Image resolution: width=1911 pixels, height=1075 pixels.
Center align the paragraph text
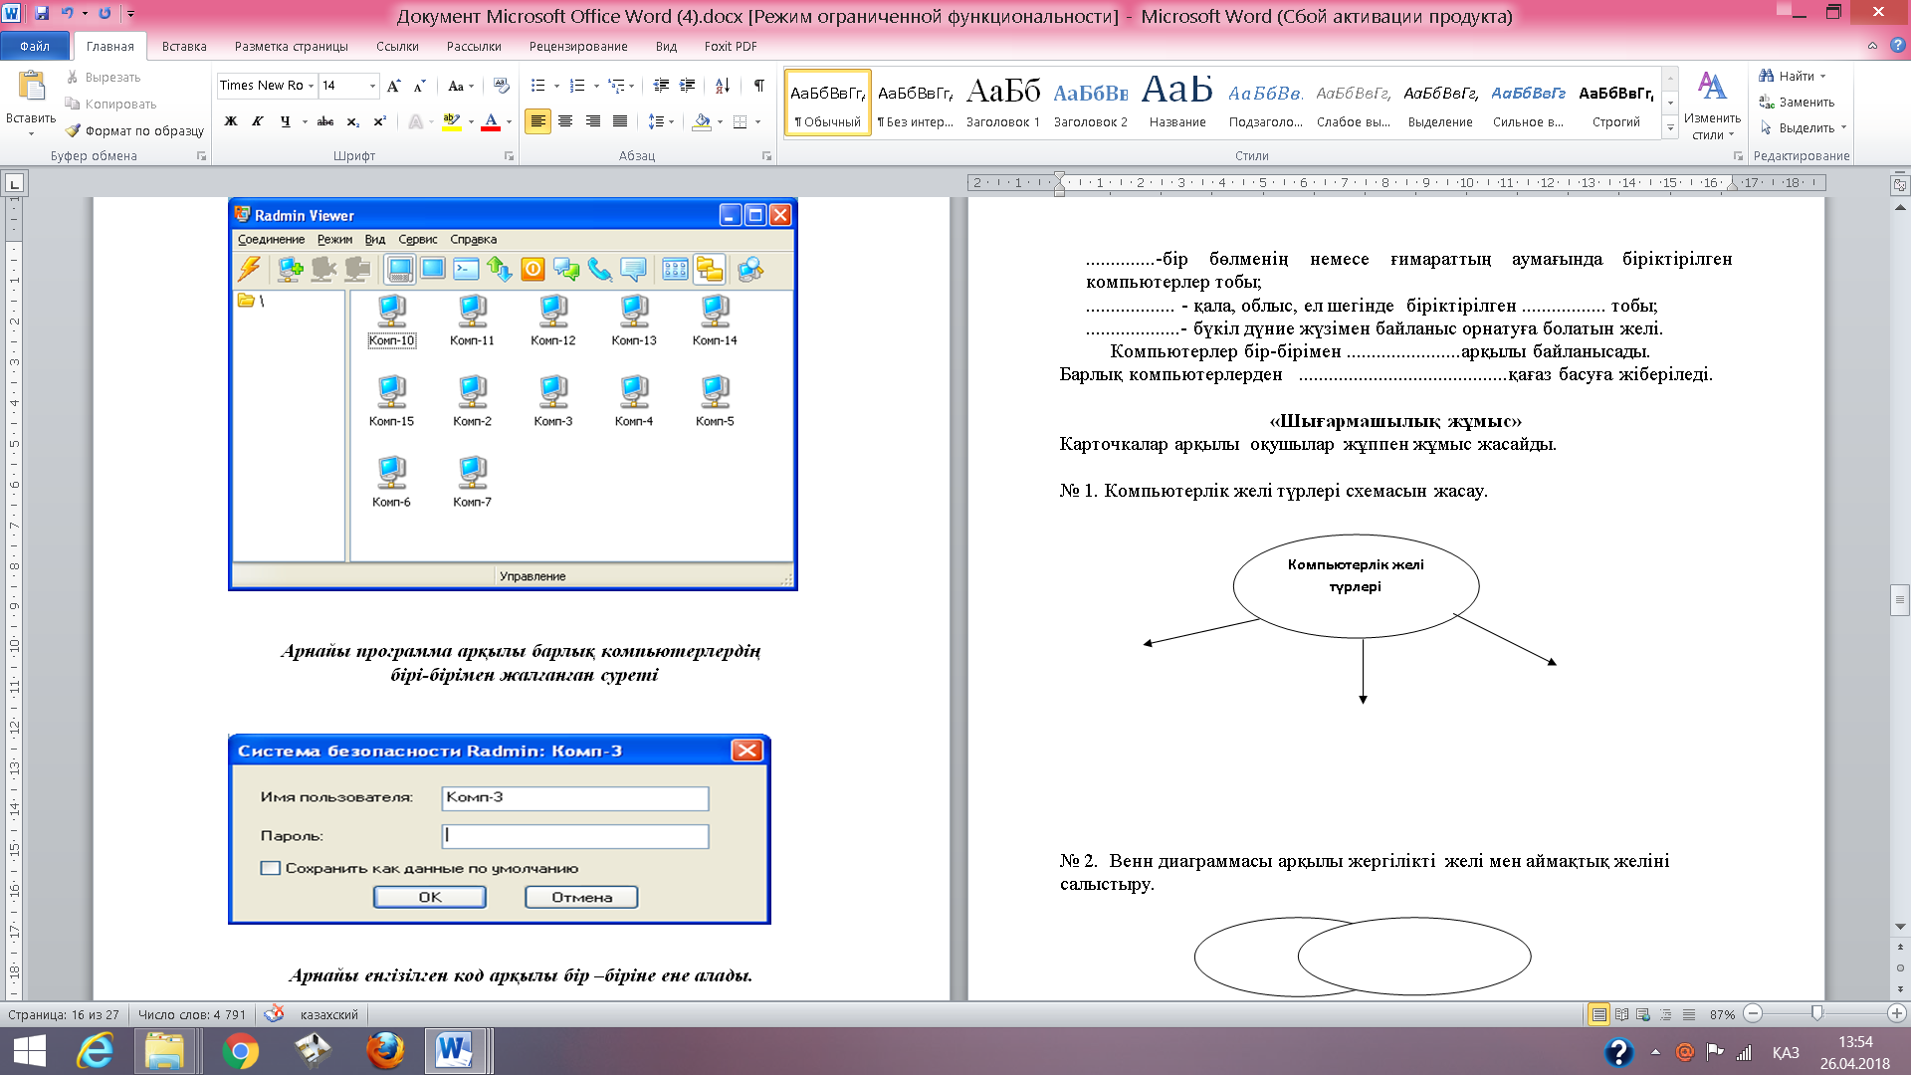565,121
